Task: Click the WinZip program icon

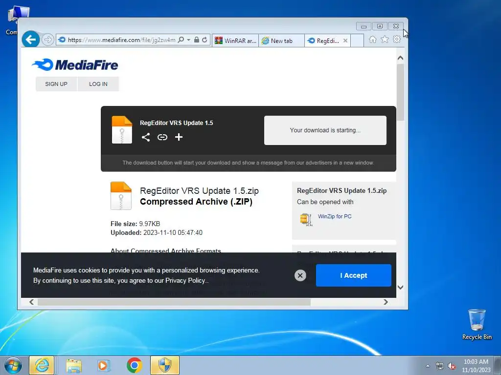Action: (x=306, y=220)
